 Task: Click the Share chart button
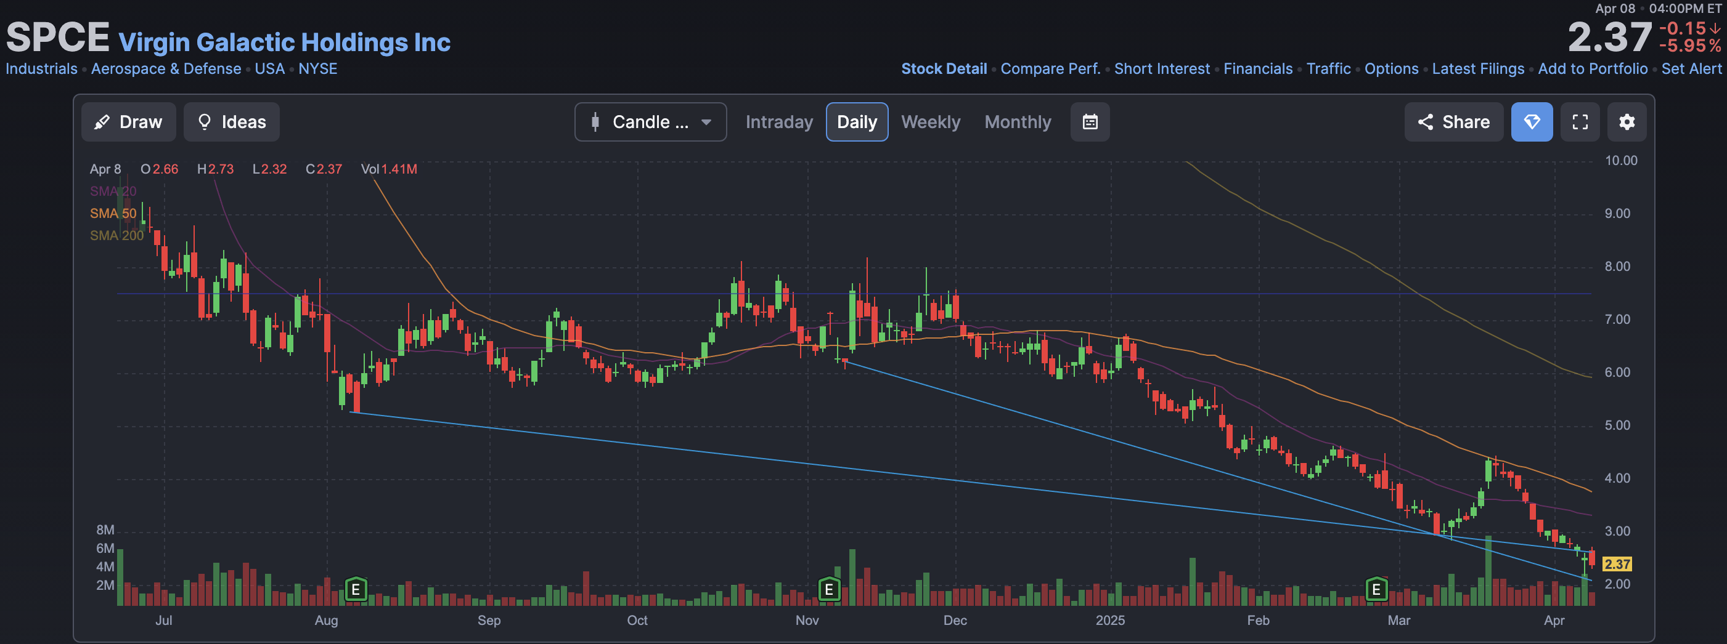click(x=1453, y=122)
